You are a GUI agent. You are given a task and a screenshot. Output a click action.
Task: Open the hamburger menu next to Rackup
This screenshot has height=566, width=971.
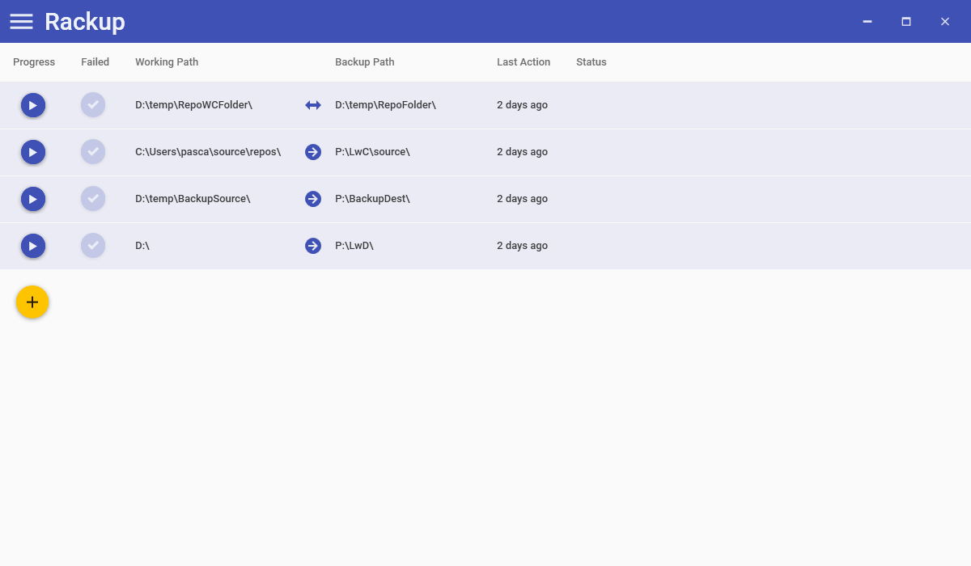click(x=21, y=22)
